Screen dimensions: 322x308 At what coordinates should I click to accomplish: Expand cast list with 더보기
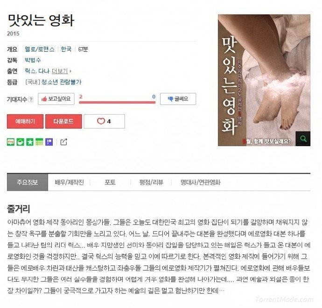[x=61, y=71]
